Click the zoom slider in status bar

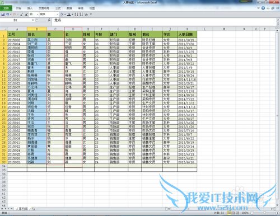point(265,213)
